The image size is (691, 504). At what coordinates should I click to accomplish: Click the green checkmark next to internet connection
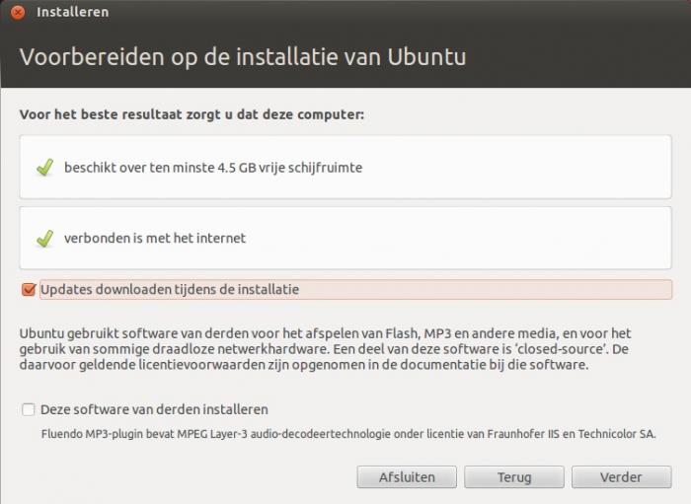[45, 238]
